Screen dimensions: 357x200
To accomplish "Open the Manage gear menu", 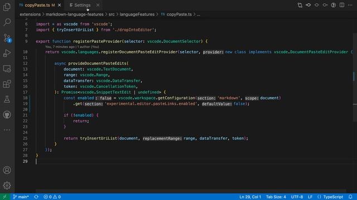I will pos(7,186).
